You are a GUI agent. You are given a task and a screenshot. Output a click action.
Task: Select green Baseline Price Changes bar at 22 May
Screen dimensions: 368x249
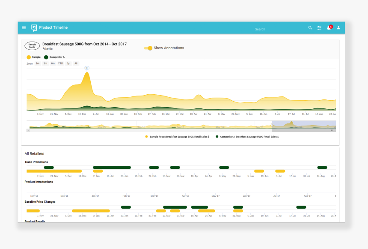point(238,207)
